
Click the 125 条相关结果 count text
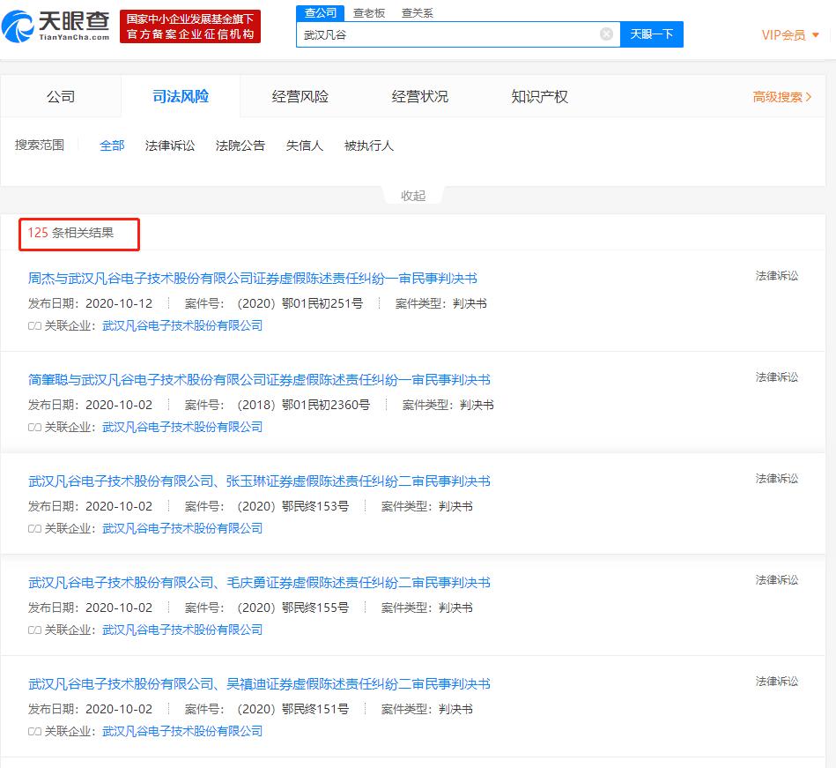70,233
